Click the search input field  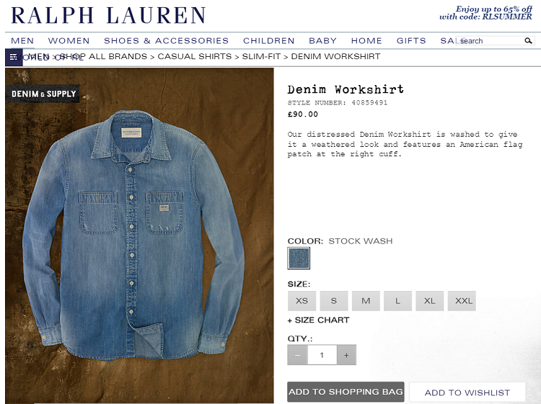pyautogui.click(x=490, y=40)
